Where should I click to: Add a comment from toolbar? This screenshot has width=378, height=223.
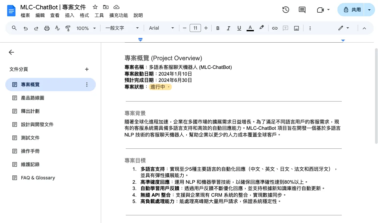click(285, 28)
